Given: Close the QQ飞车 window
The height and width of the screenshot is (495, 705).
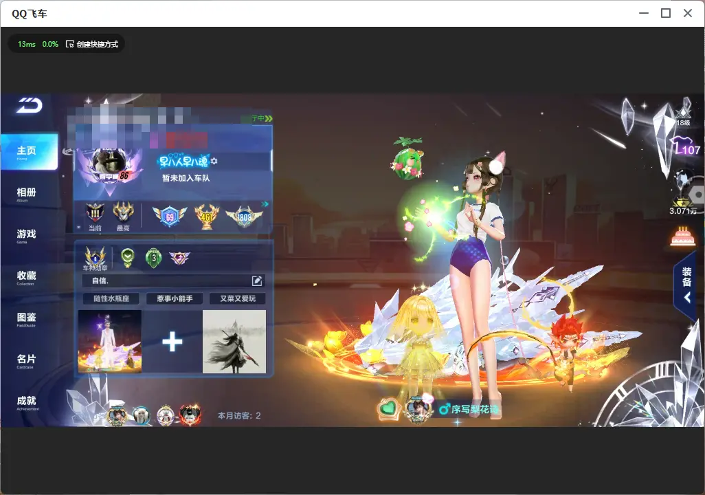Looking at the screenshot, I should click(688, 13).
